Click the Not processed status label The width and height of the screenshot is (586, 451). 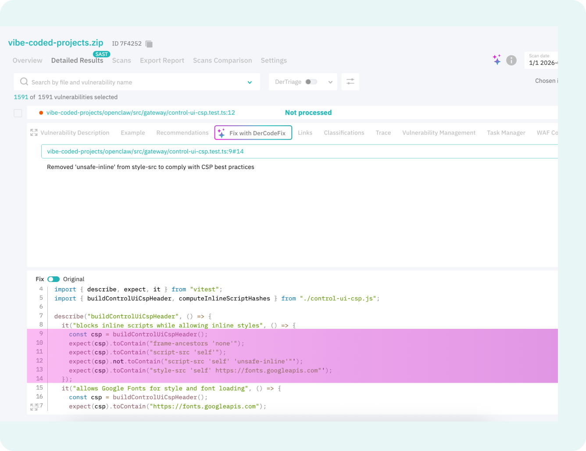coord(308,113)
